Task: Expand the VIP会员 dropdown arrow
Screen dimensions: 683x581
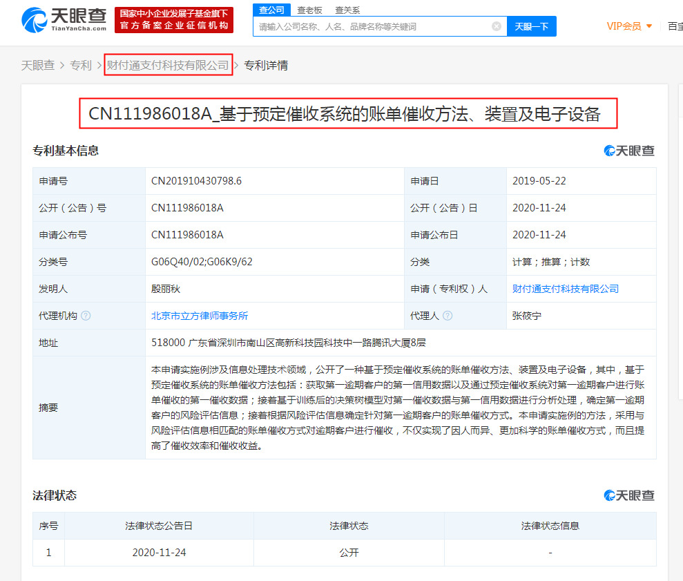Action: point(649,26)
